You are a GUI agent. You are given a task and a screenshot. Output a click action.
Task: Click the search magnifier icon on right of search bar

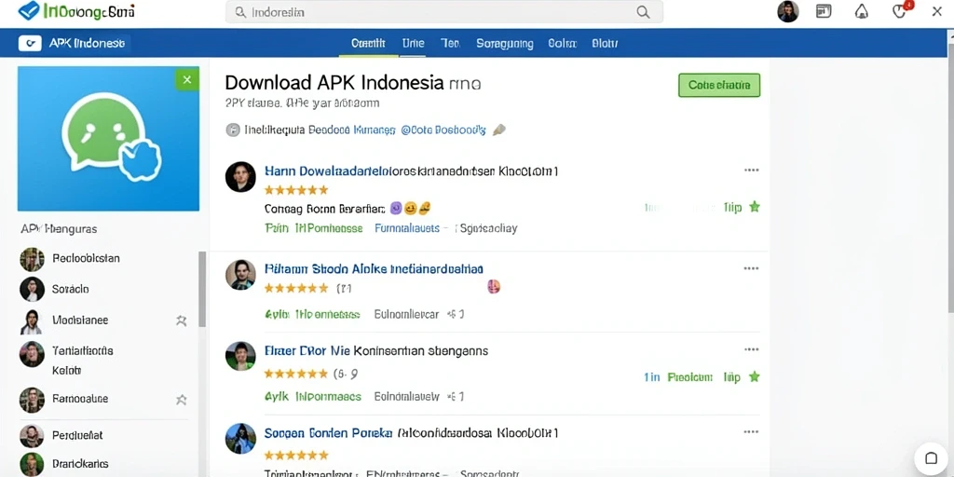pyautogui.click(x=643, y=12)
